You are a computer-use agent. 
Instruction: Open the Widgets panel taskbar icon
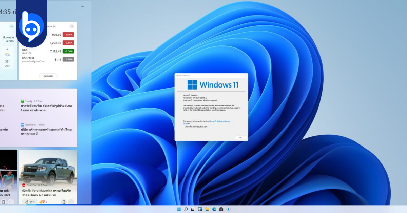click(x=200, y=209)
